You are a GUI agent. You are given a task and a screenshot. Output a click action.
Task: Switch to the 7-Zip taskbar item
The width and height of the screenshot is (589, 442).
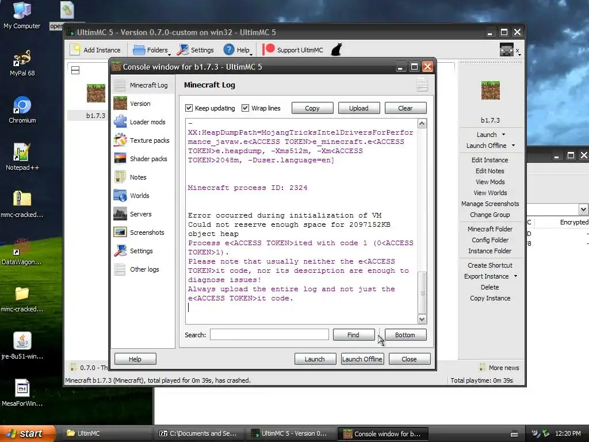coord(199,434)
